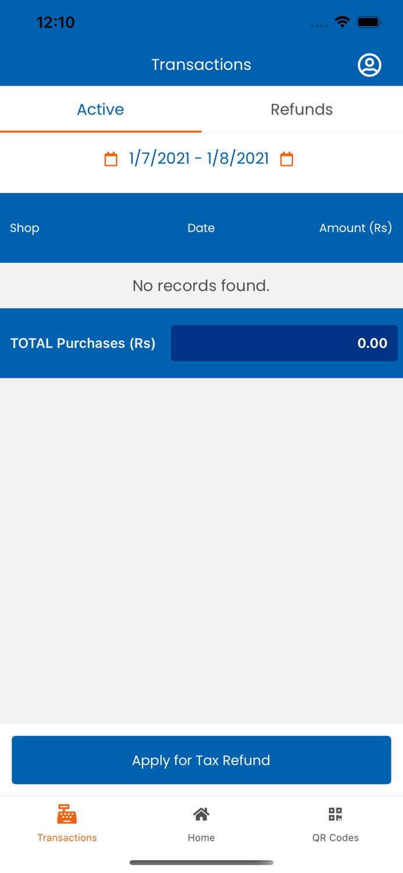This screenshot has height=873, width=403.
Task: Tap the Wi-Fi icon in status bar
Action: (342, 22)
